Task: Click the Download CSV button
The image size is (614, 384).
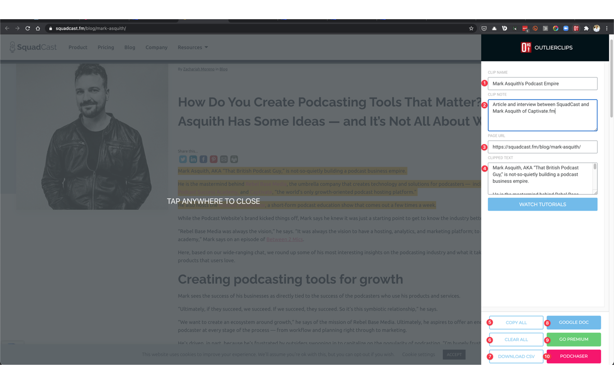Action: (x=516, y=356)
